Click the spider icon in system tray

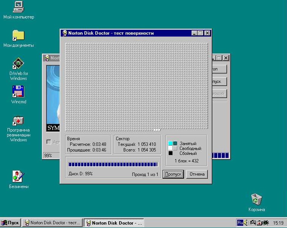pos(266,223)
